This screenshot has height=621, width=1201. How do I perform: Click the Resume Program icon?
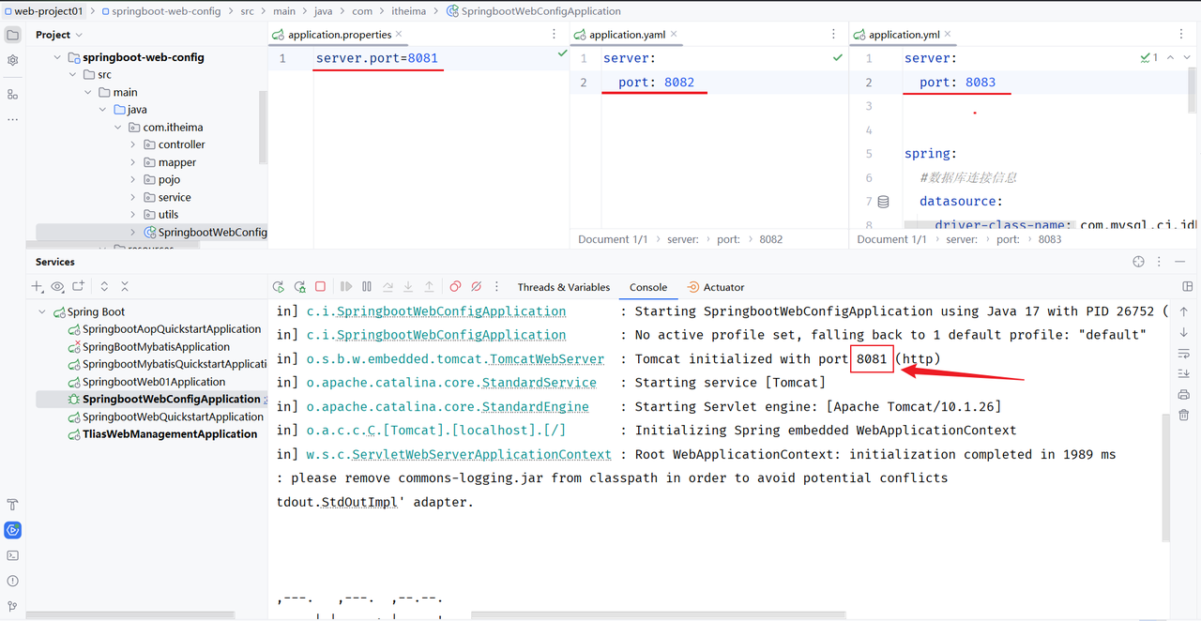(346, 287)
